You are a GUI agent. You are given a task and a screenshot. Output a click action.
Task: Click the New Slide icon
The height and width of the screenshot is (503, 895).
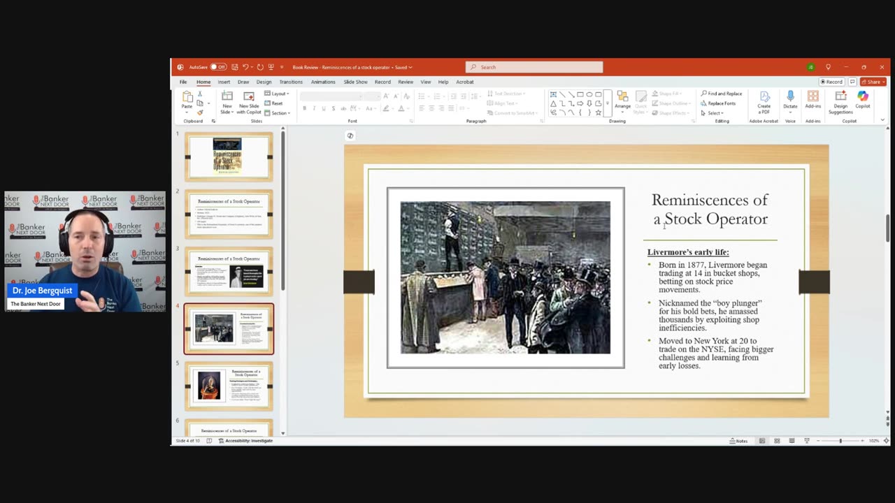coord(227,96)
